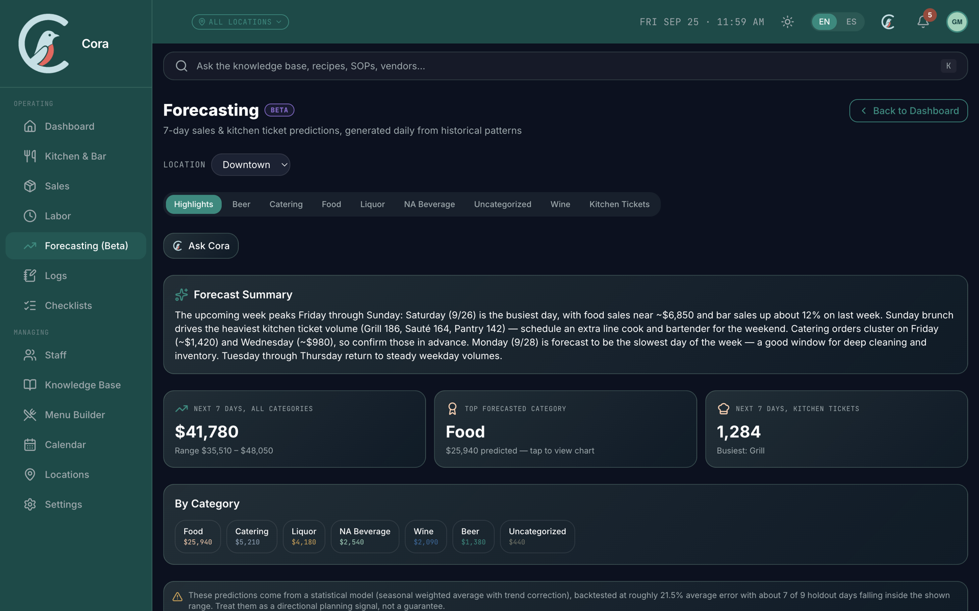Expand the All Locations dropdown
This screenshot has width=979, height=611.
[240, 22]
